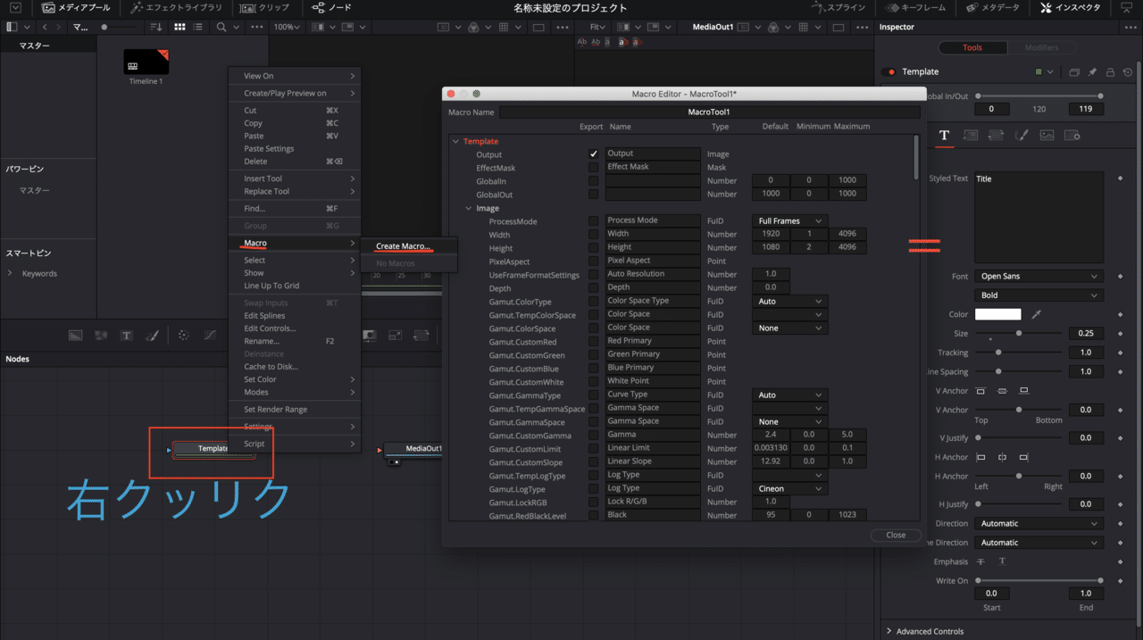Click the Macro Name input field
Image resolution: width=1143 pixels, height=640 pixels.
pyautogui.click(x=709, y=112)
